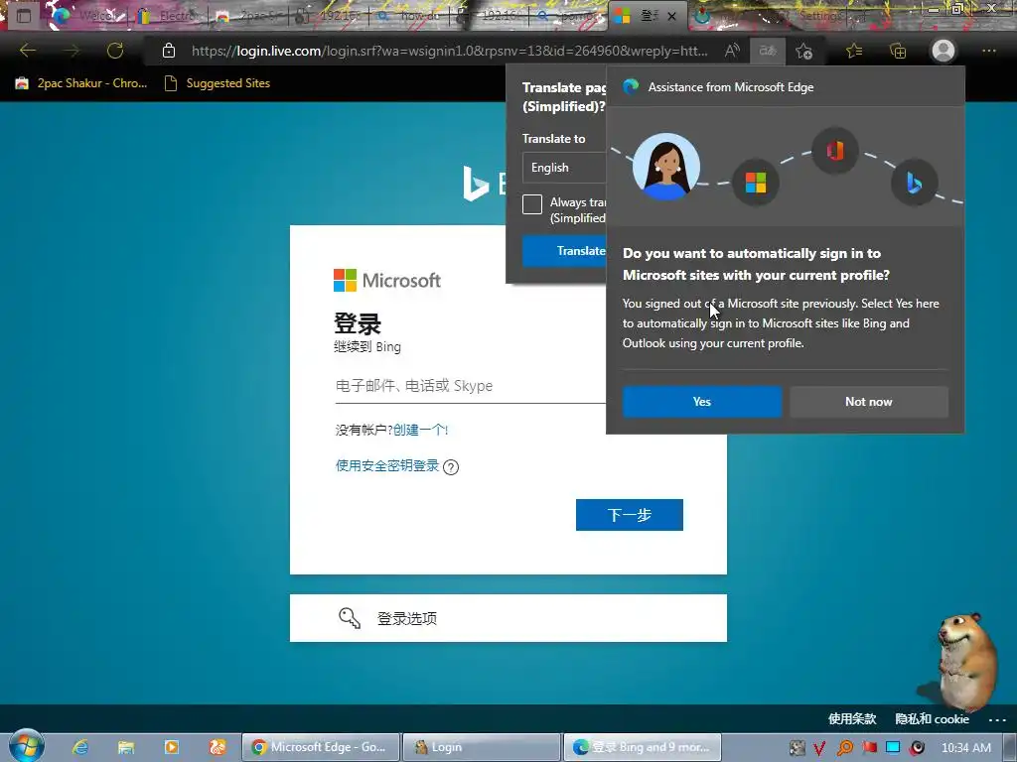This screenshot has width=1017, height=762.
Task: Open the UC Browser taskbar icon
Action: (218, 747)
